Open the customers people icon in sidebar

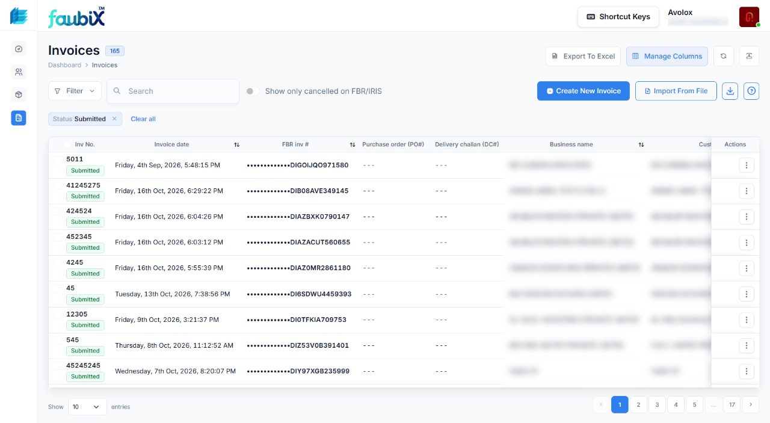coord(19,72)
